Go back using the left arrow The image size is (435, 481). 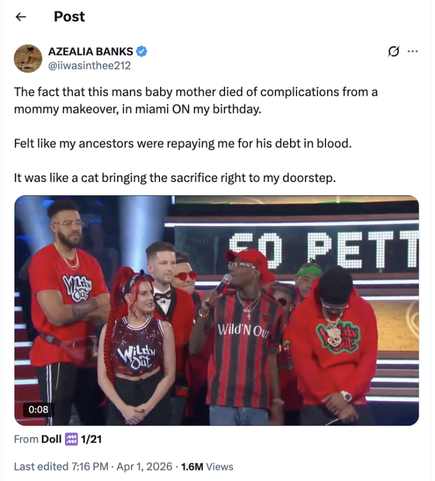pos(20,17)
